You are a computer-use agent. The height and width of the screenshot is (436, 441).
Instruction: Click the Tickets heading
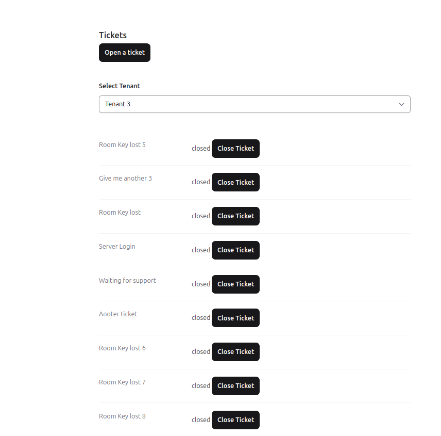coord(113,35)
